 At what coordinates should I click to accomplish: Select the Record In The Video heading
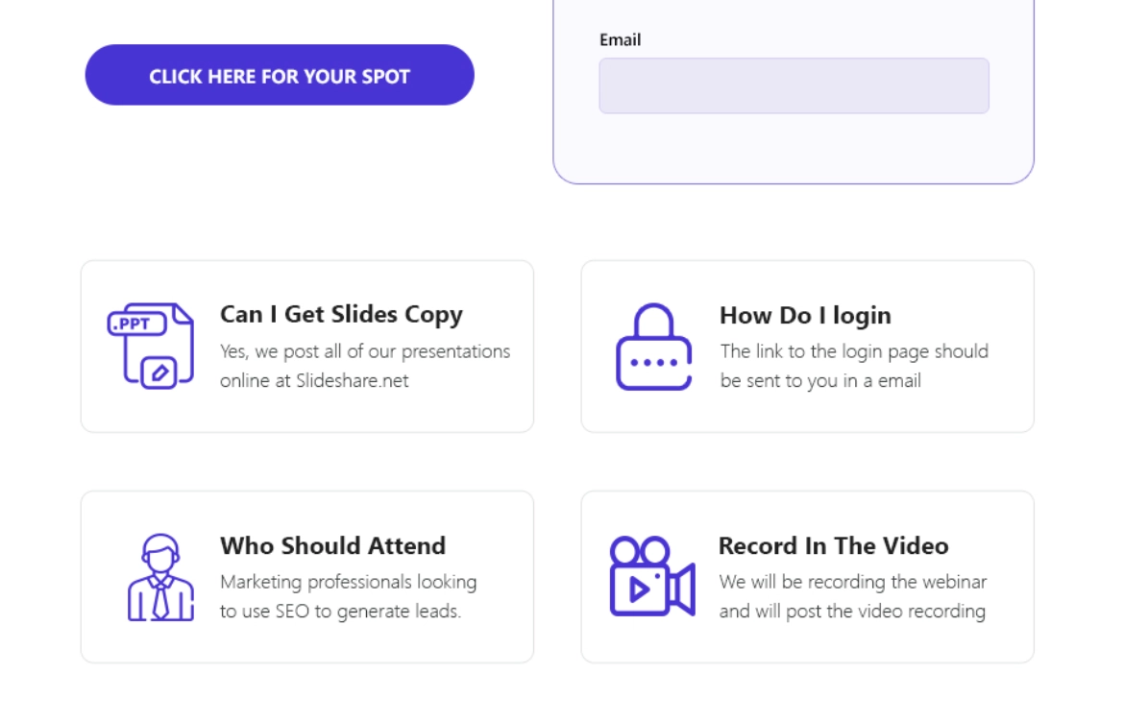coord(834,545)
